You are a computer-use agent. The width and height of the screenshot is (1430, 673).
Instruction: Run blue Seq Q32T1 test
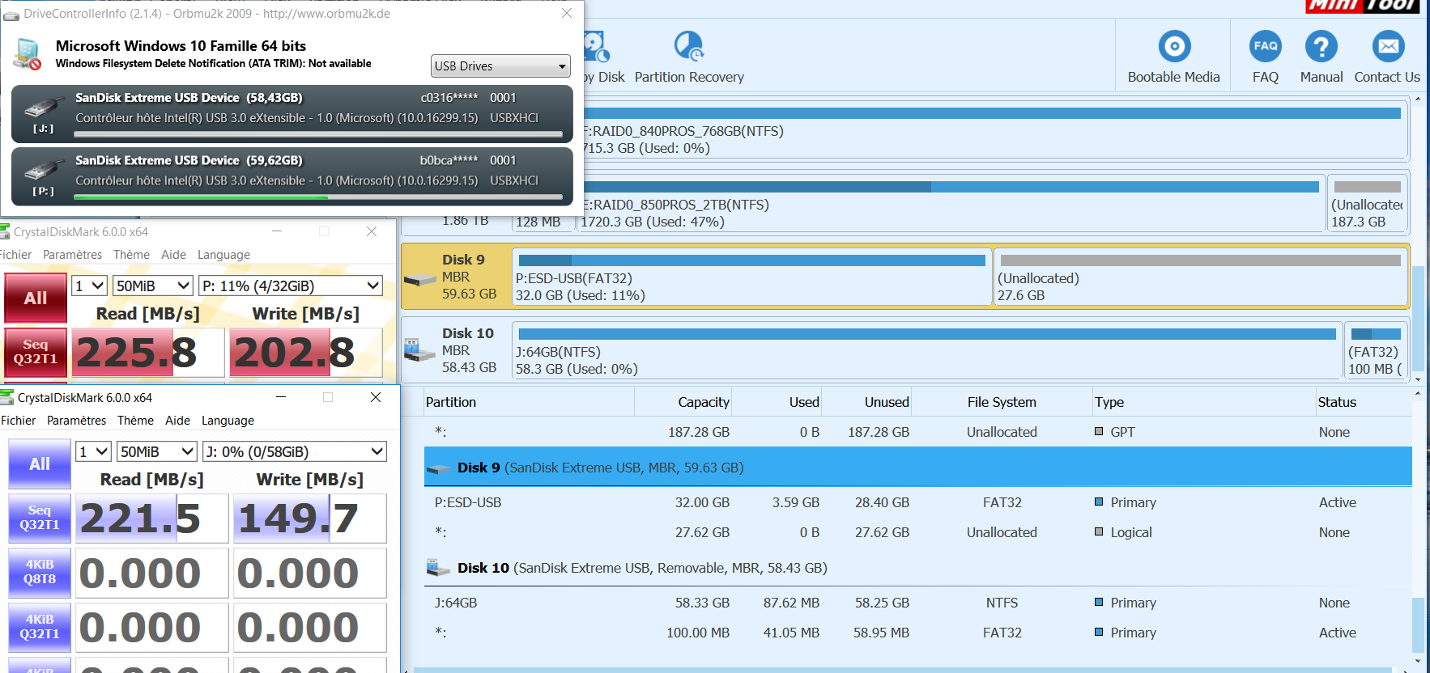click(40, 518)
